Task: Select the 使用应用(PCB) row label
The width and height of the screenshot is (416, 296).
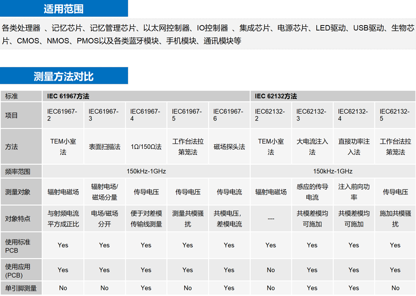Action: click(21, 270)
